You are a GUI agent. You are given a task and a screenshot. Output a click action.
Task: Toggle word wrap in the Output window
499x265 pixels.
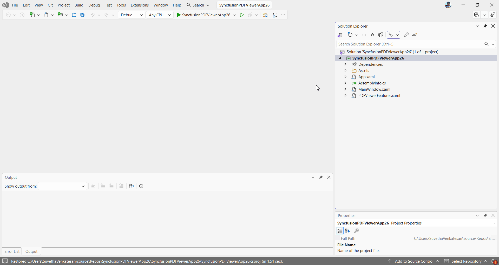pos(131,186)
